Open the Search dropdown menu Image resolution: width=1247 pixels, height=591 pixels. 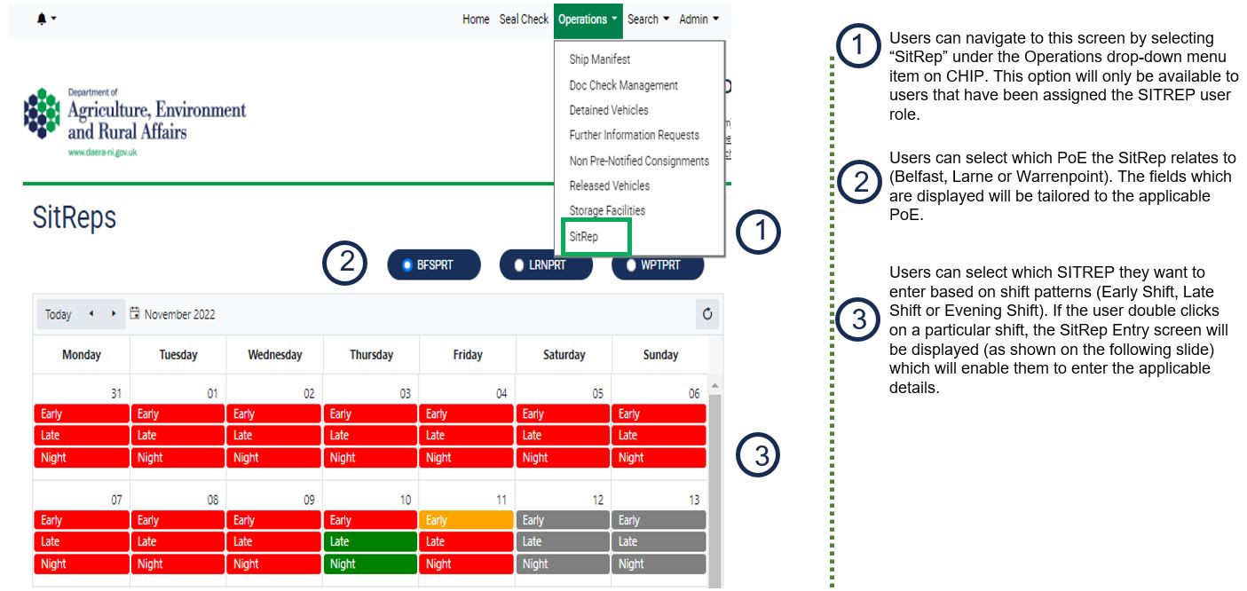pos(648,20)
